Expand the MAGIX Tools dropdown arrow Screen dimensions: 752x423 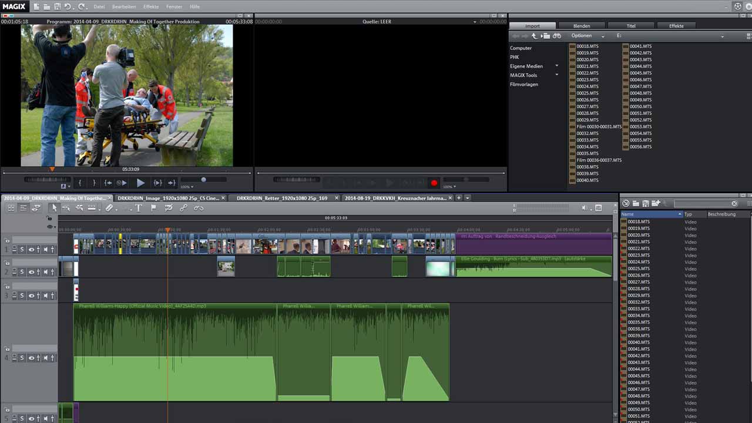coord(557,75)
